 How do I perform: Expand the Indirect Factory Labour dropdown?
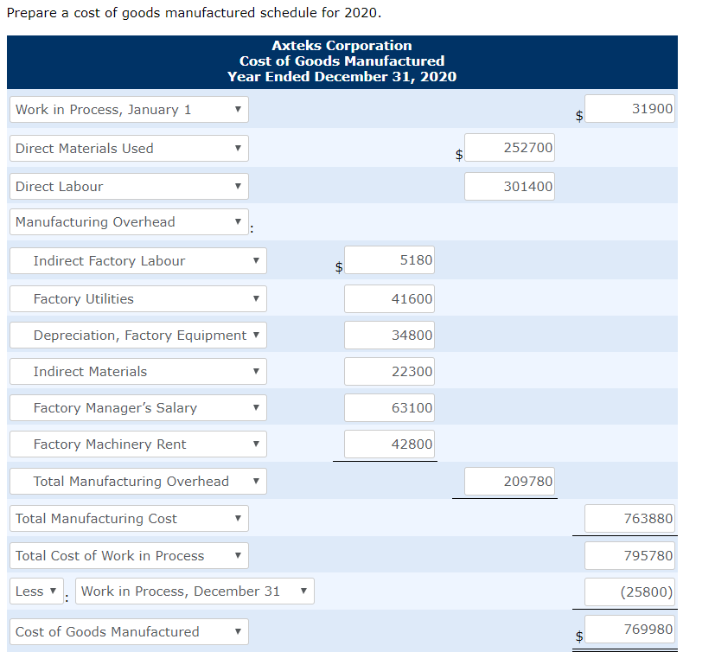tap(137, 260)
